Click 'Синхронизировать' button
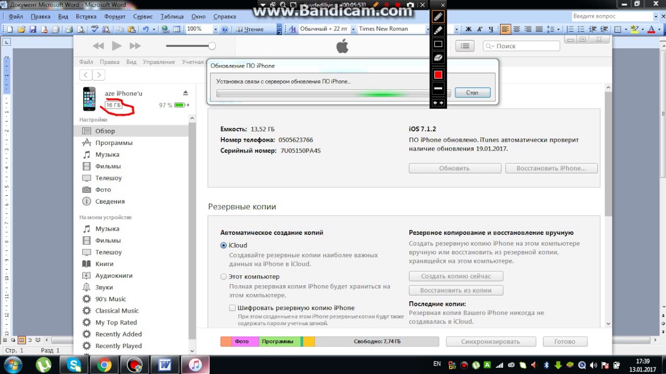Image resolution: width=666 pixels, height=374 pixels. click(x=491, y=341)
